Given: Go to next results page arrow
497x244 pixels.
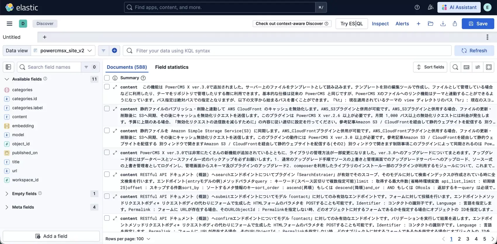Looking at the screenshot, I should coord(493,239).
